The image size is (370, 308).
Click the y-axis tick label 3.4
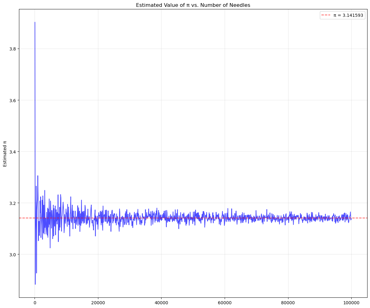pyautogui.click(x=12, y=152)
